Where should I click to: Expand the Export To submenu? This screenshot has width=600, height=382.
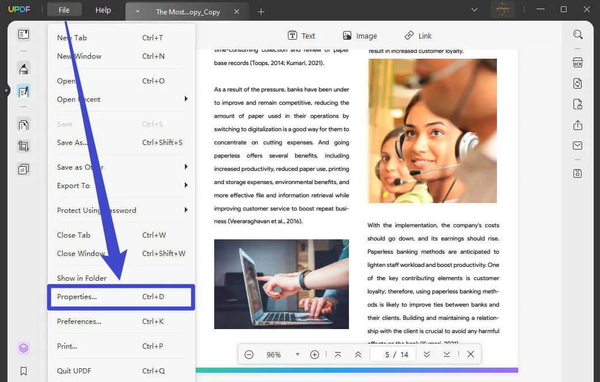pyautogui.click(x=186, y=185)
